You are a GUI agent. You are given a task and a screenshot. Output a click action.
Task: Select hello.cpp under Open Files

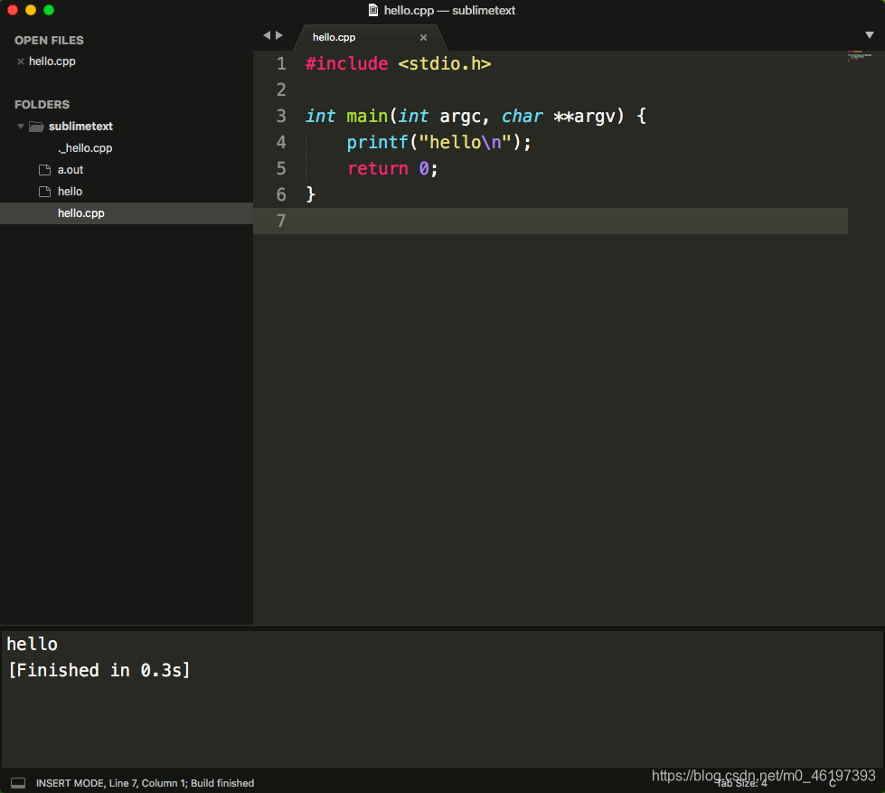coord(52,61)
